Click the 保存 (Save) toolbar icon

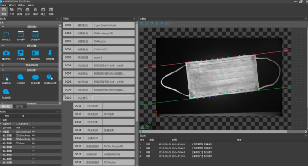19,11
